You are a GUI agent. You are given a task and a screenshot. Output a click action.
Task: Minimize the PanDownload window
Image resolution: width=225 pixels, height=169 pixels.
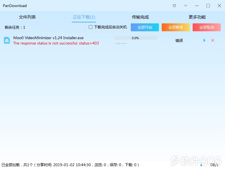[x=197, y=6]
